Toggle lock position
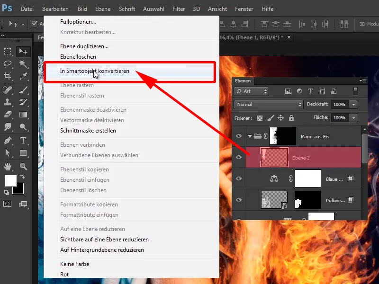This screenshot has width=379, height=284. point(280,118)
